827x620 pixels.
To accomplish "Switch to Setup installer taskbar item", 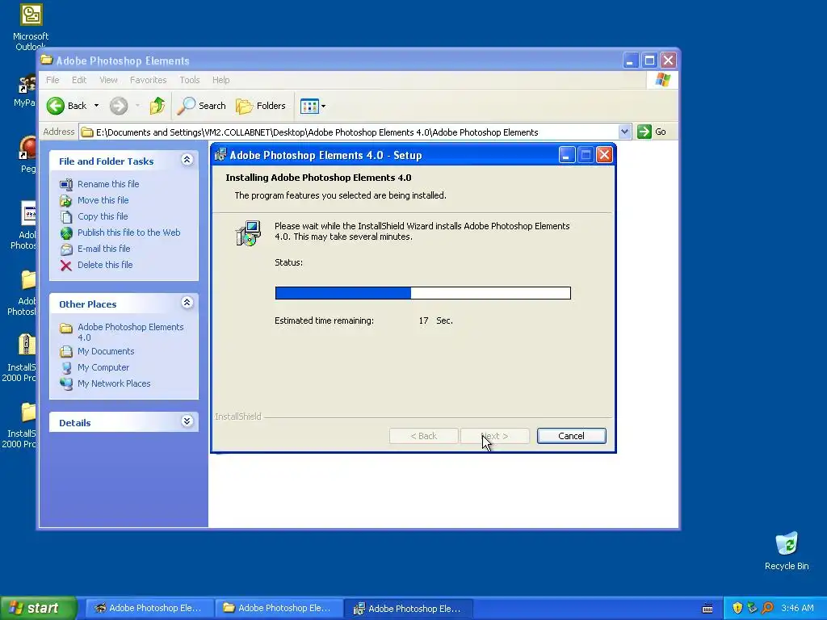I will click(408, 609).
